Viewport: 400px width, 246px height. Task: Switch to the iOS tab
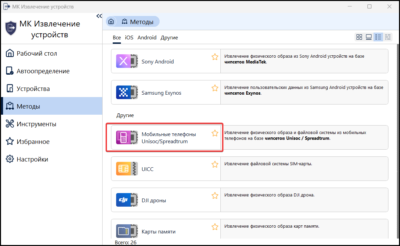(129, 37)
